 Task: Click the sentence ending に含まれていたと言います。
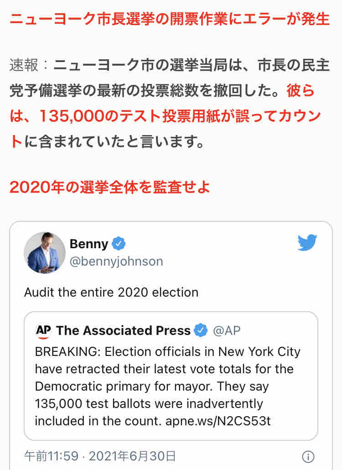114,141
